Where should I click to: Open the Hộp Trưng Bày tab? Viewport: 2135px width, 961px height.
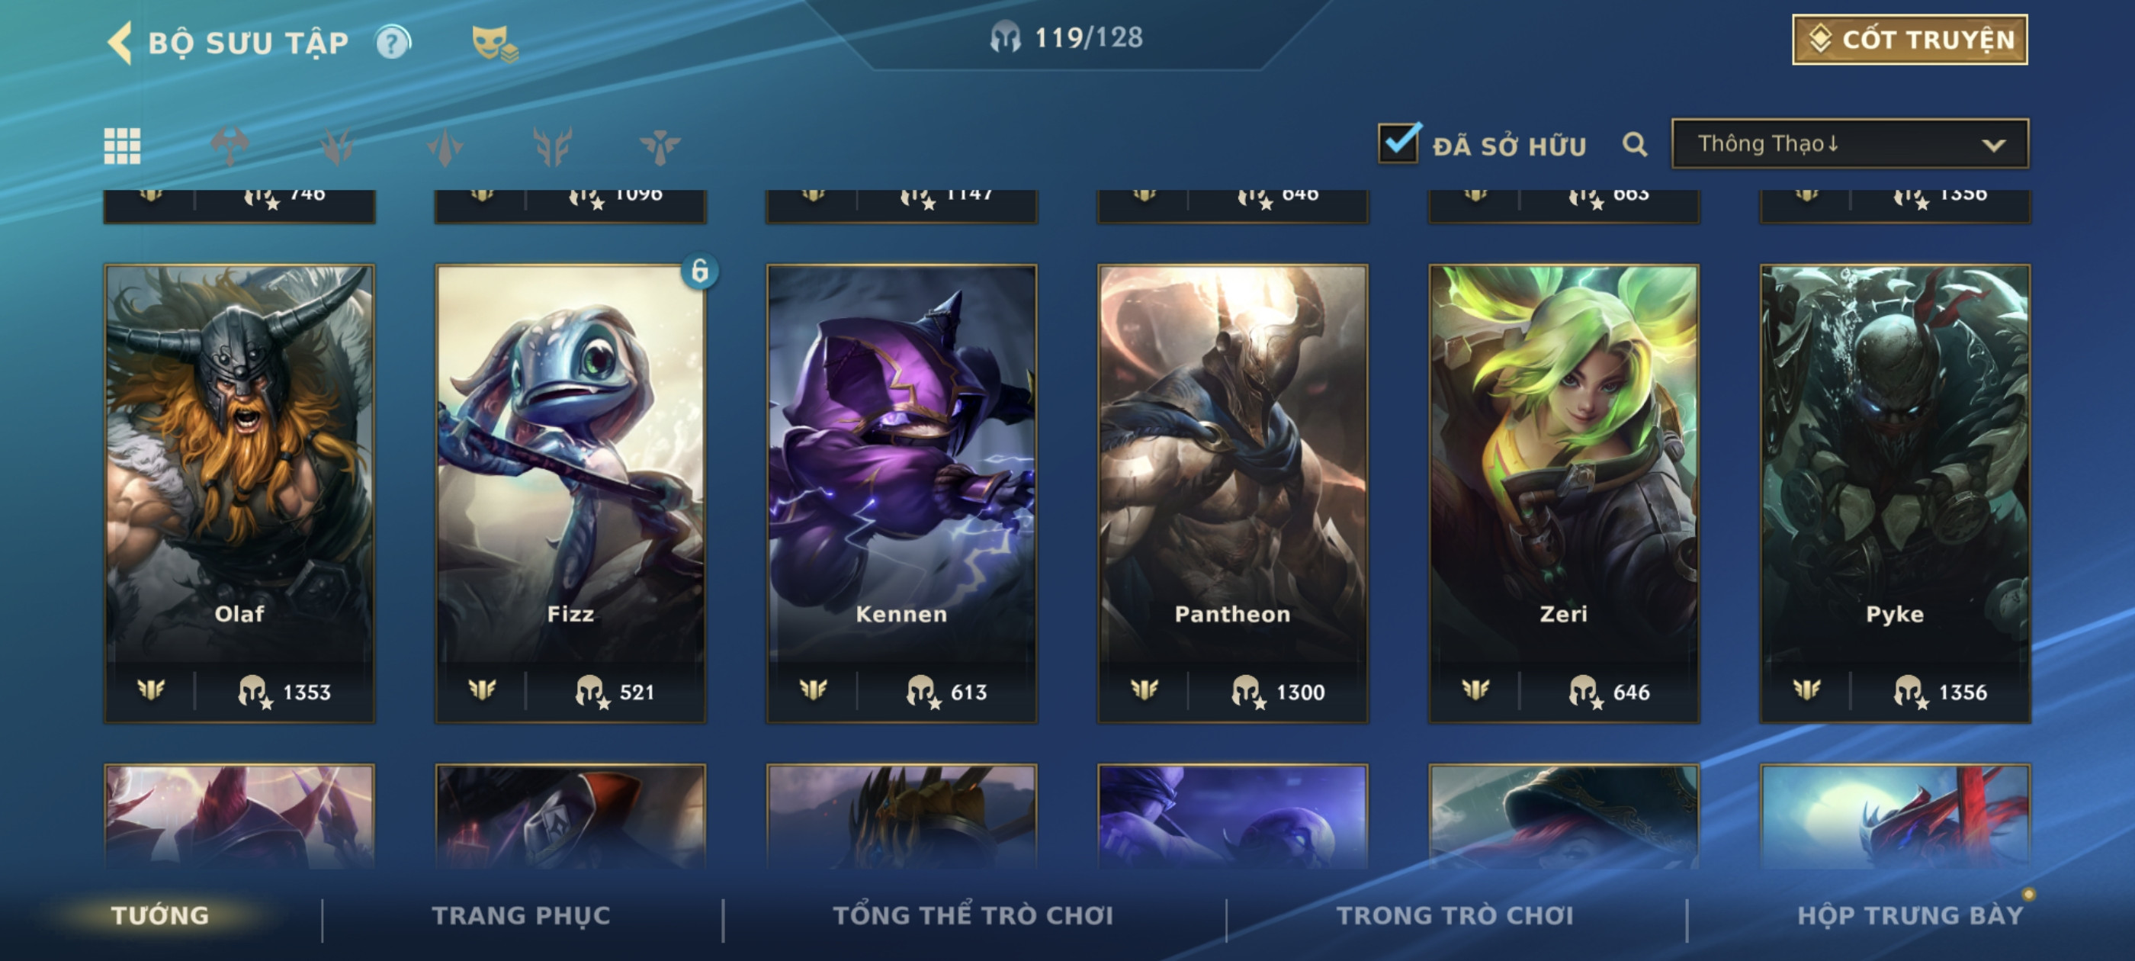pos(1910,915)
